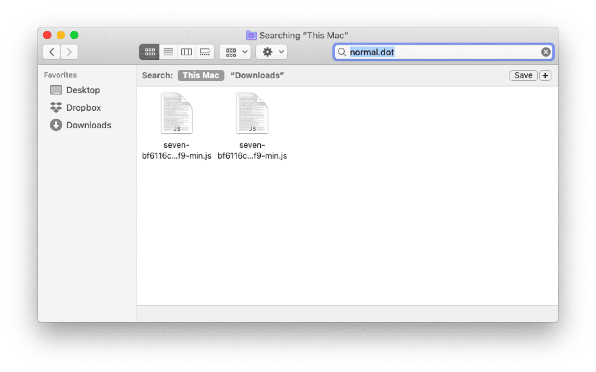Clear the normal.dot search text

tap(546, 52)
